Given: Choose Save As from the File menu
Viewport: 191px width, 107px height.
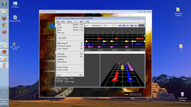Looking at the screenshot, I should [x=70, y=33].
